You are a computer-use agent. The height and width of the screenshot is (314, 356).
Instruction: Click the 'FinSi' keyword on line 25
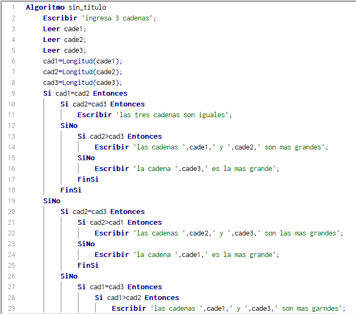click(x=88, y=266)
